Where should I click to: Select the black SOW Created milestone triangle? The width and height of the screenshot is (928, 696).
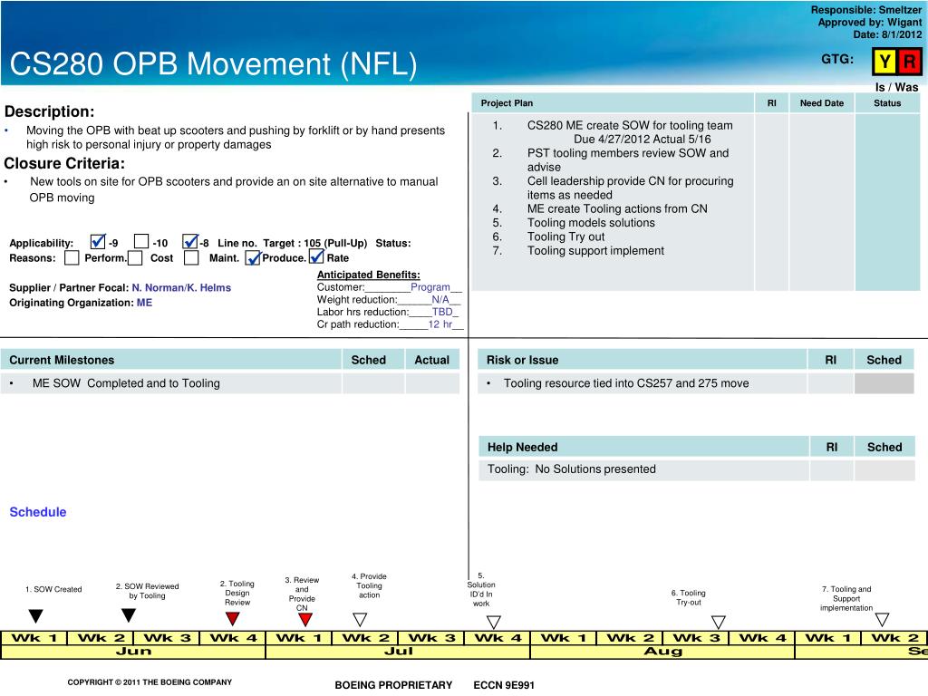tap(35, 616)
